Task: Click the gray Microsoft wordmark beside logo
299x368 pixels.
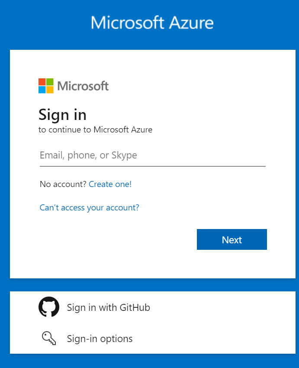Action: [x=83, y=86]
